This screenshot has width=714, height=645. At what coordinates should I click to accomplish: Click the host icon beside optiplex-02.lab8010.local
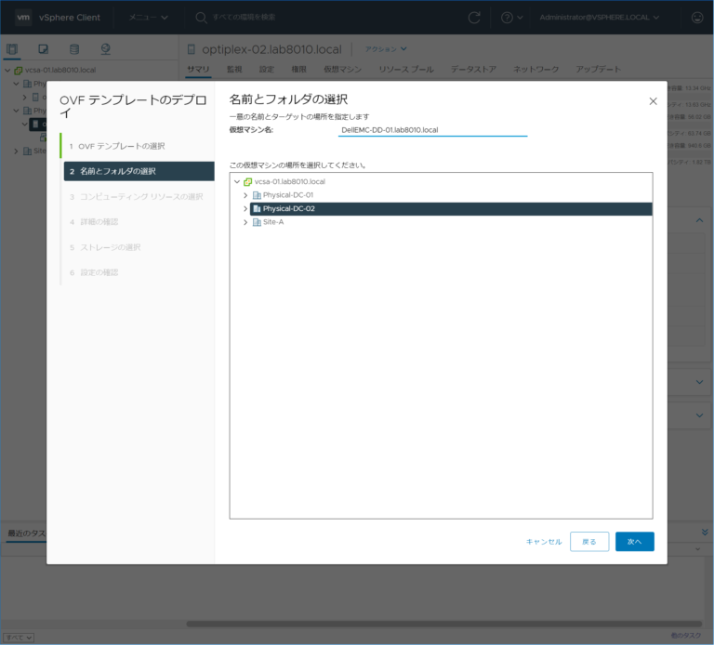pos(192,49)
